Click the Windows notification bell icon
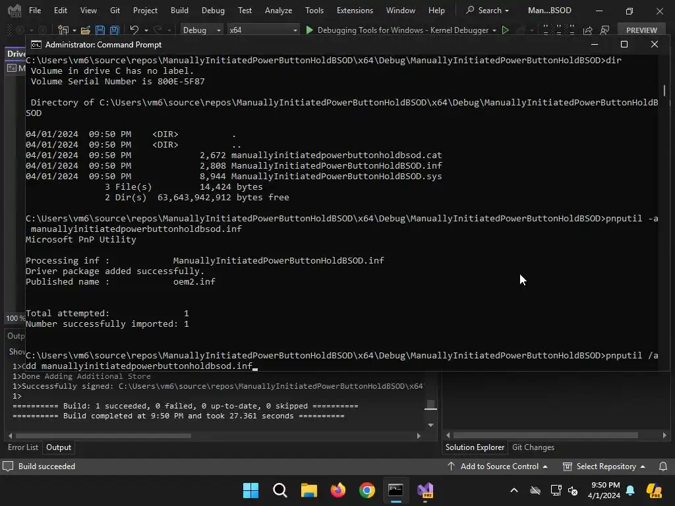Screen dimensions: 675x506 (630, 490)
